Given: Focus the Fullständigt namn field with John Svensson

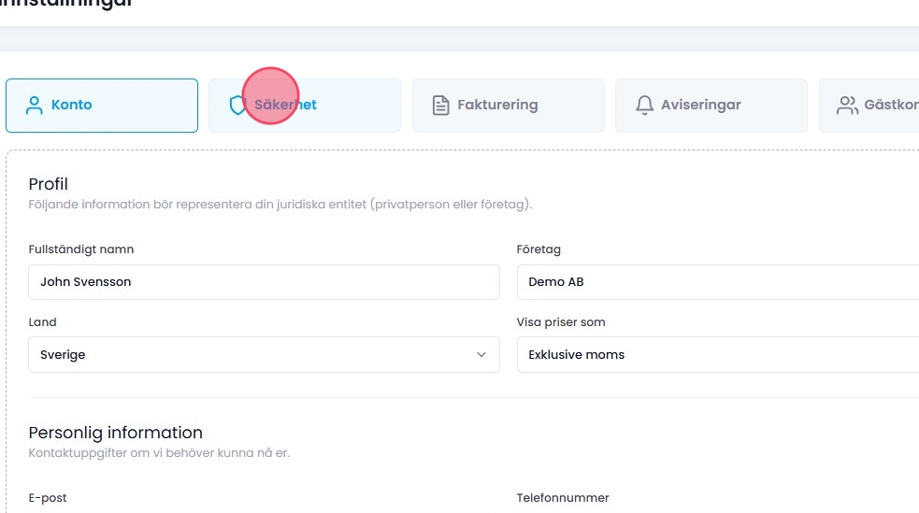Looking at the screenshot, I should point(265,282).
